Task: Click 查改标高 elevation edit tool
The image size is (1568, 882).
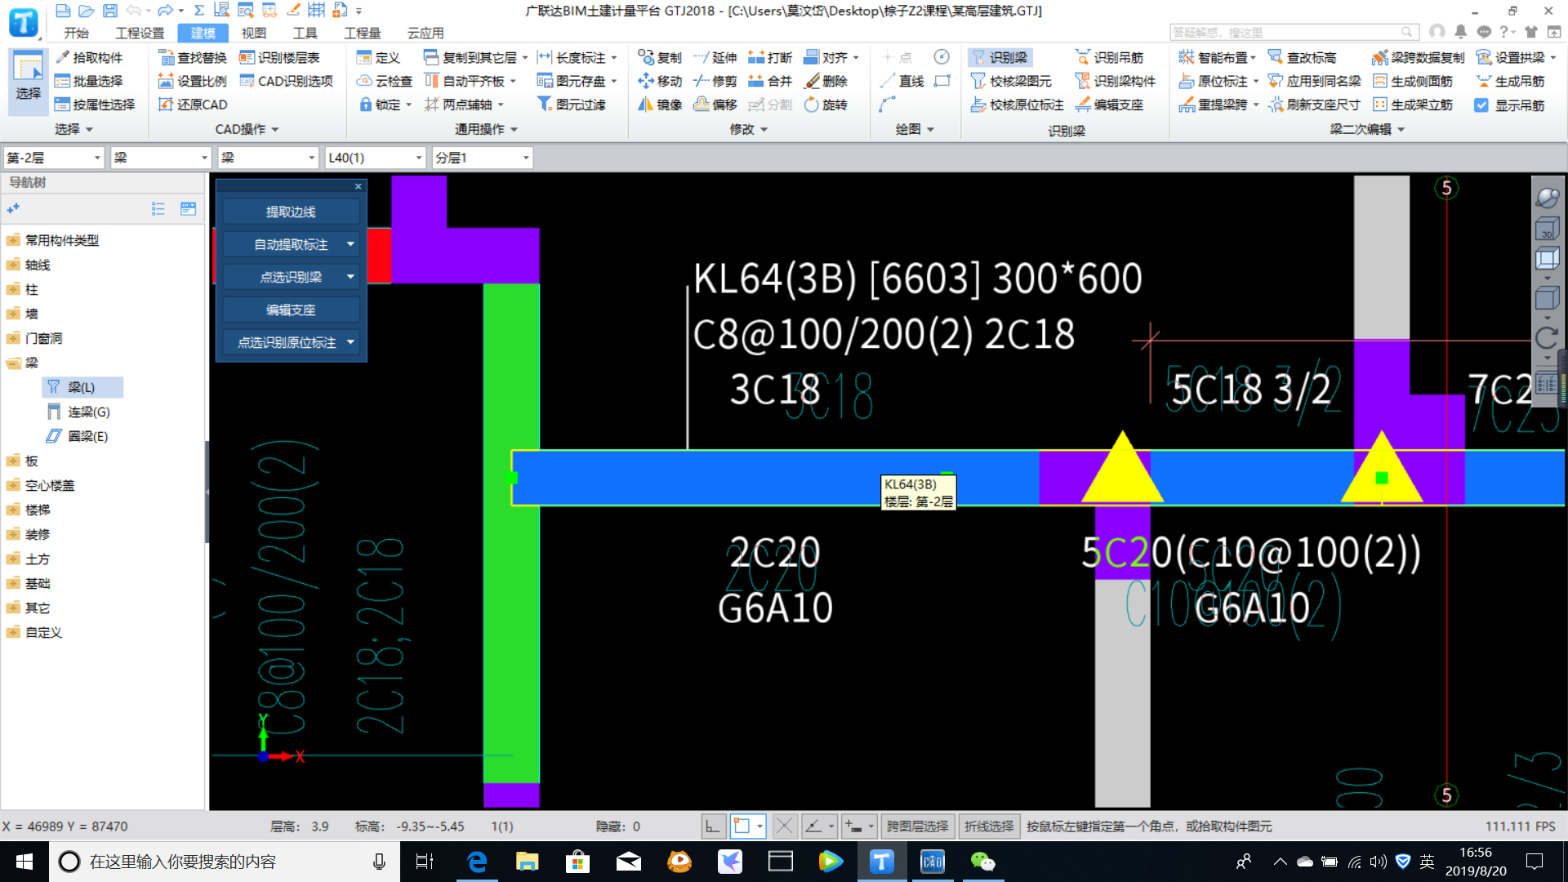Action: pos(1303,57)
